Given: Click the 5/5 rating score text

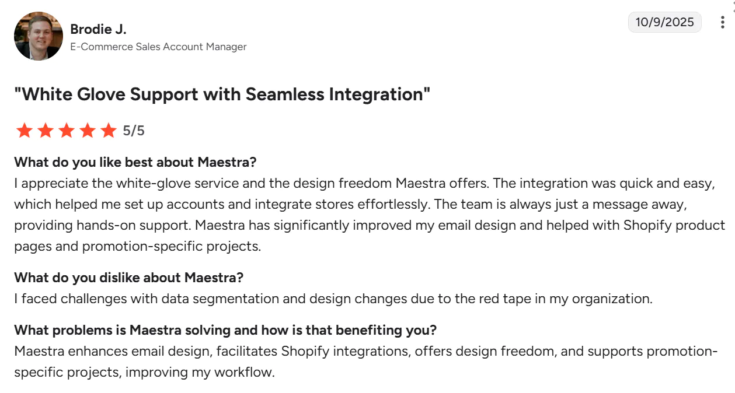Looking at the screenshot, I should coord(134,131).
